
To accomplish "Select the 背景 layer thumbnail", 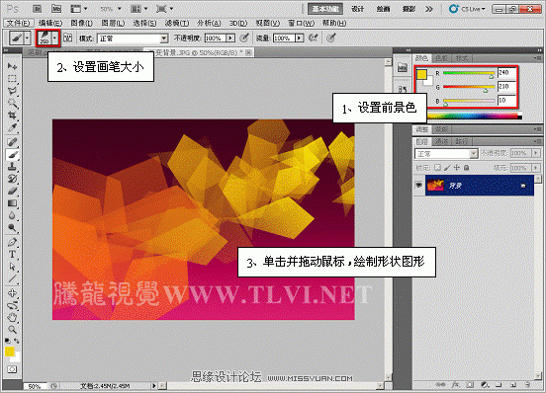I will pos(435,186).
